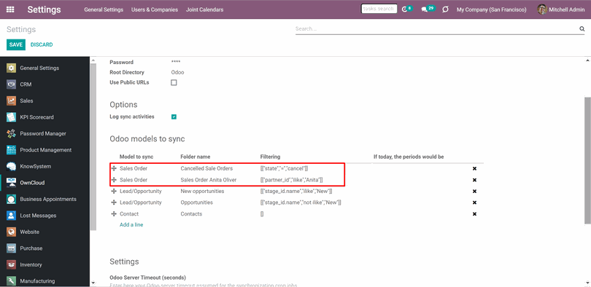Grab the drag handle of Anita Oliver row
591x287 pixels.
pyautogui.click(x=114, y=180)
